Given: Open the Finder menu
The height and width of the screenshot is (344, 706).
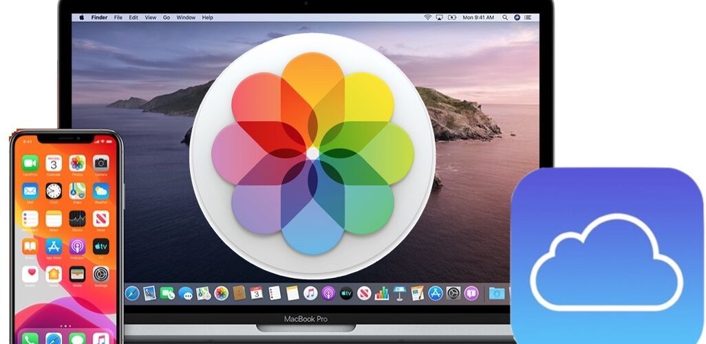Looking at the screenshot, I should pos(99,18).
